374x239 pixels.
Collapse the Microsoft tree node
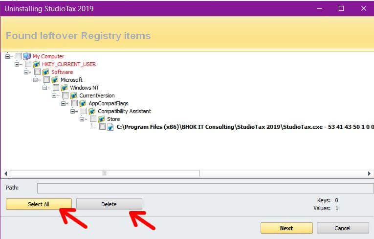[35, 80]
